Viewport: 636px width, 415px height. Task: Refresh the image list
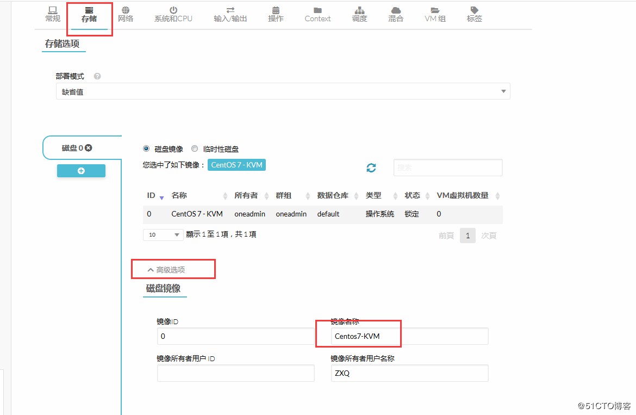point(371,168)
